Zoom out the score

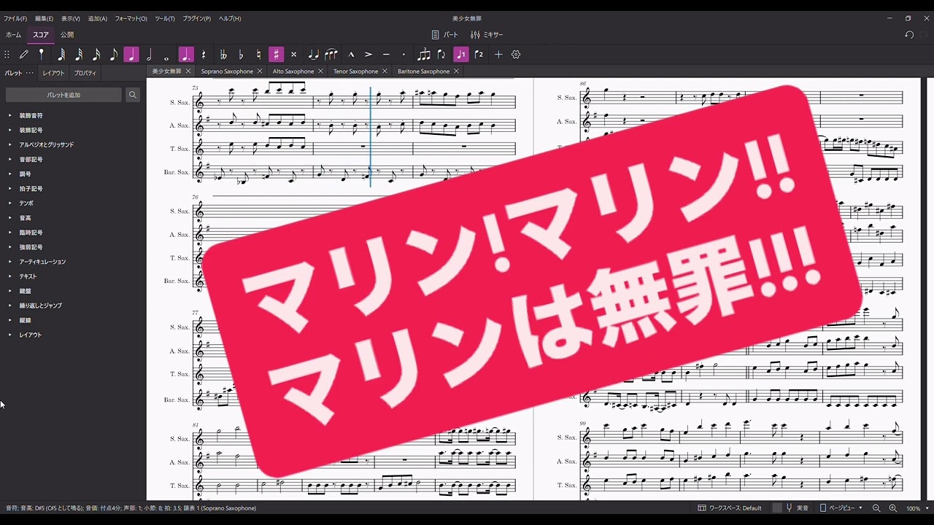coord(876,508)
